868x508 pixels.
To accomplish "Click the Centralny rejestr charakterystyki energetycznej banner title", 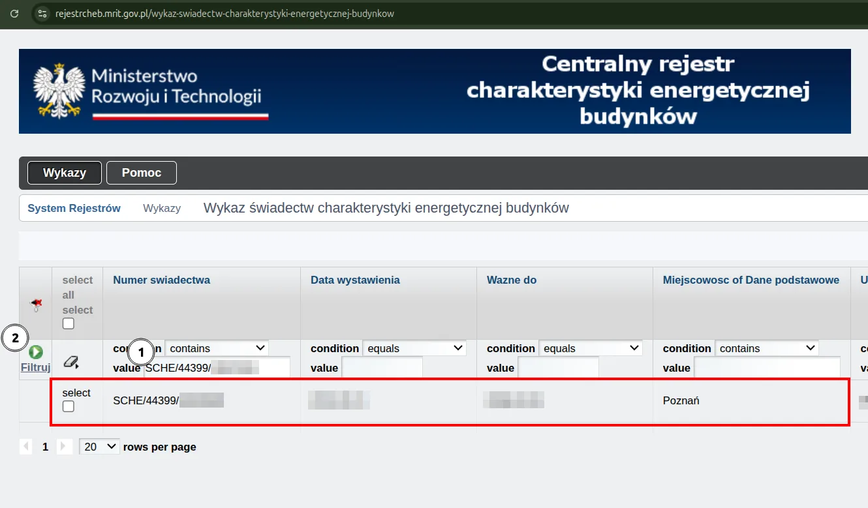I will coord(638,91).
